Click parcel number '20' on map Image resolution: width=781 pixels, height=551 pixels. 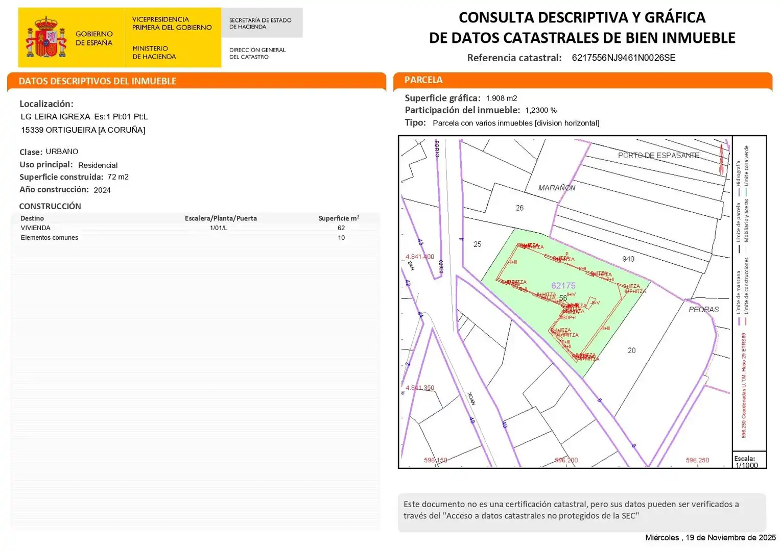[632, 350]
